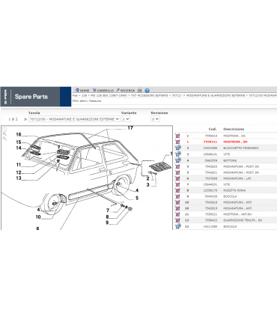Click cart icon for MOSTRINA, ANT.SN
277x317 pixels.
point(177,214)
